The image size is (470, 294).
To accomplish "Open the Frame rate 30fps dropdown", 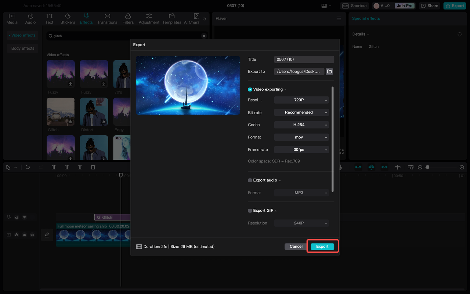I will (x=301, y=149).
